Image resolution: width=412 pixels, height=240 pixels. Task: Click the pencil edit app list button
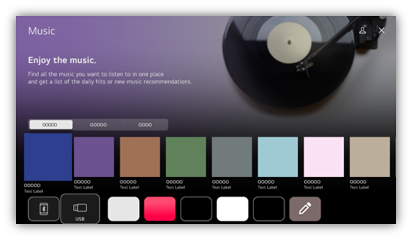pyautogui.click(x=305, y=209)
